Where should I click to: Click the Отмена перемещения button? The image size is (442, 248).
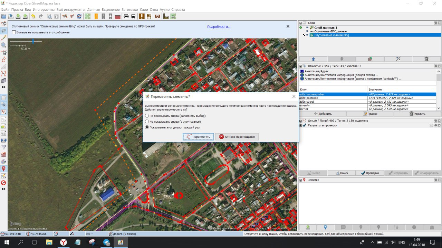(x=237, y=137)
